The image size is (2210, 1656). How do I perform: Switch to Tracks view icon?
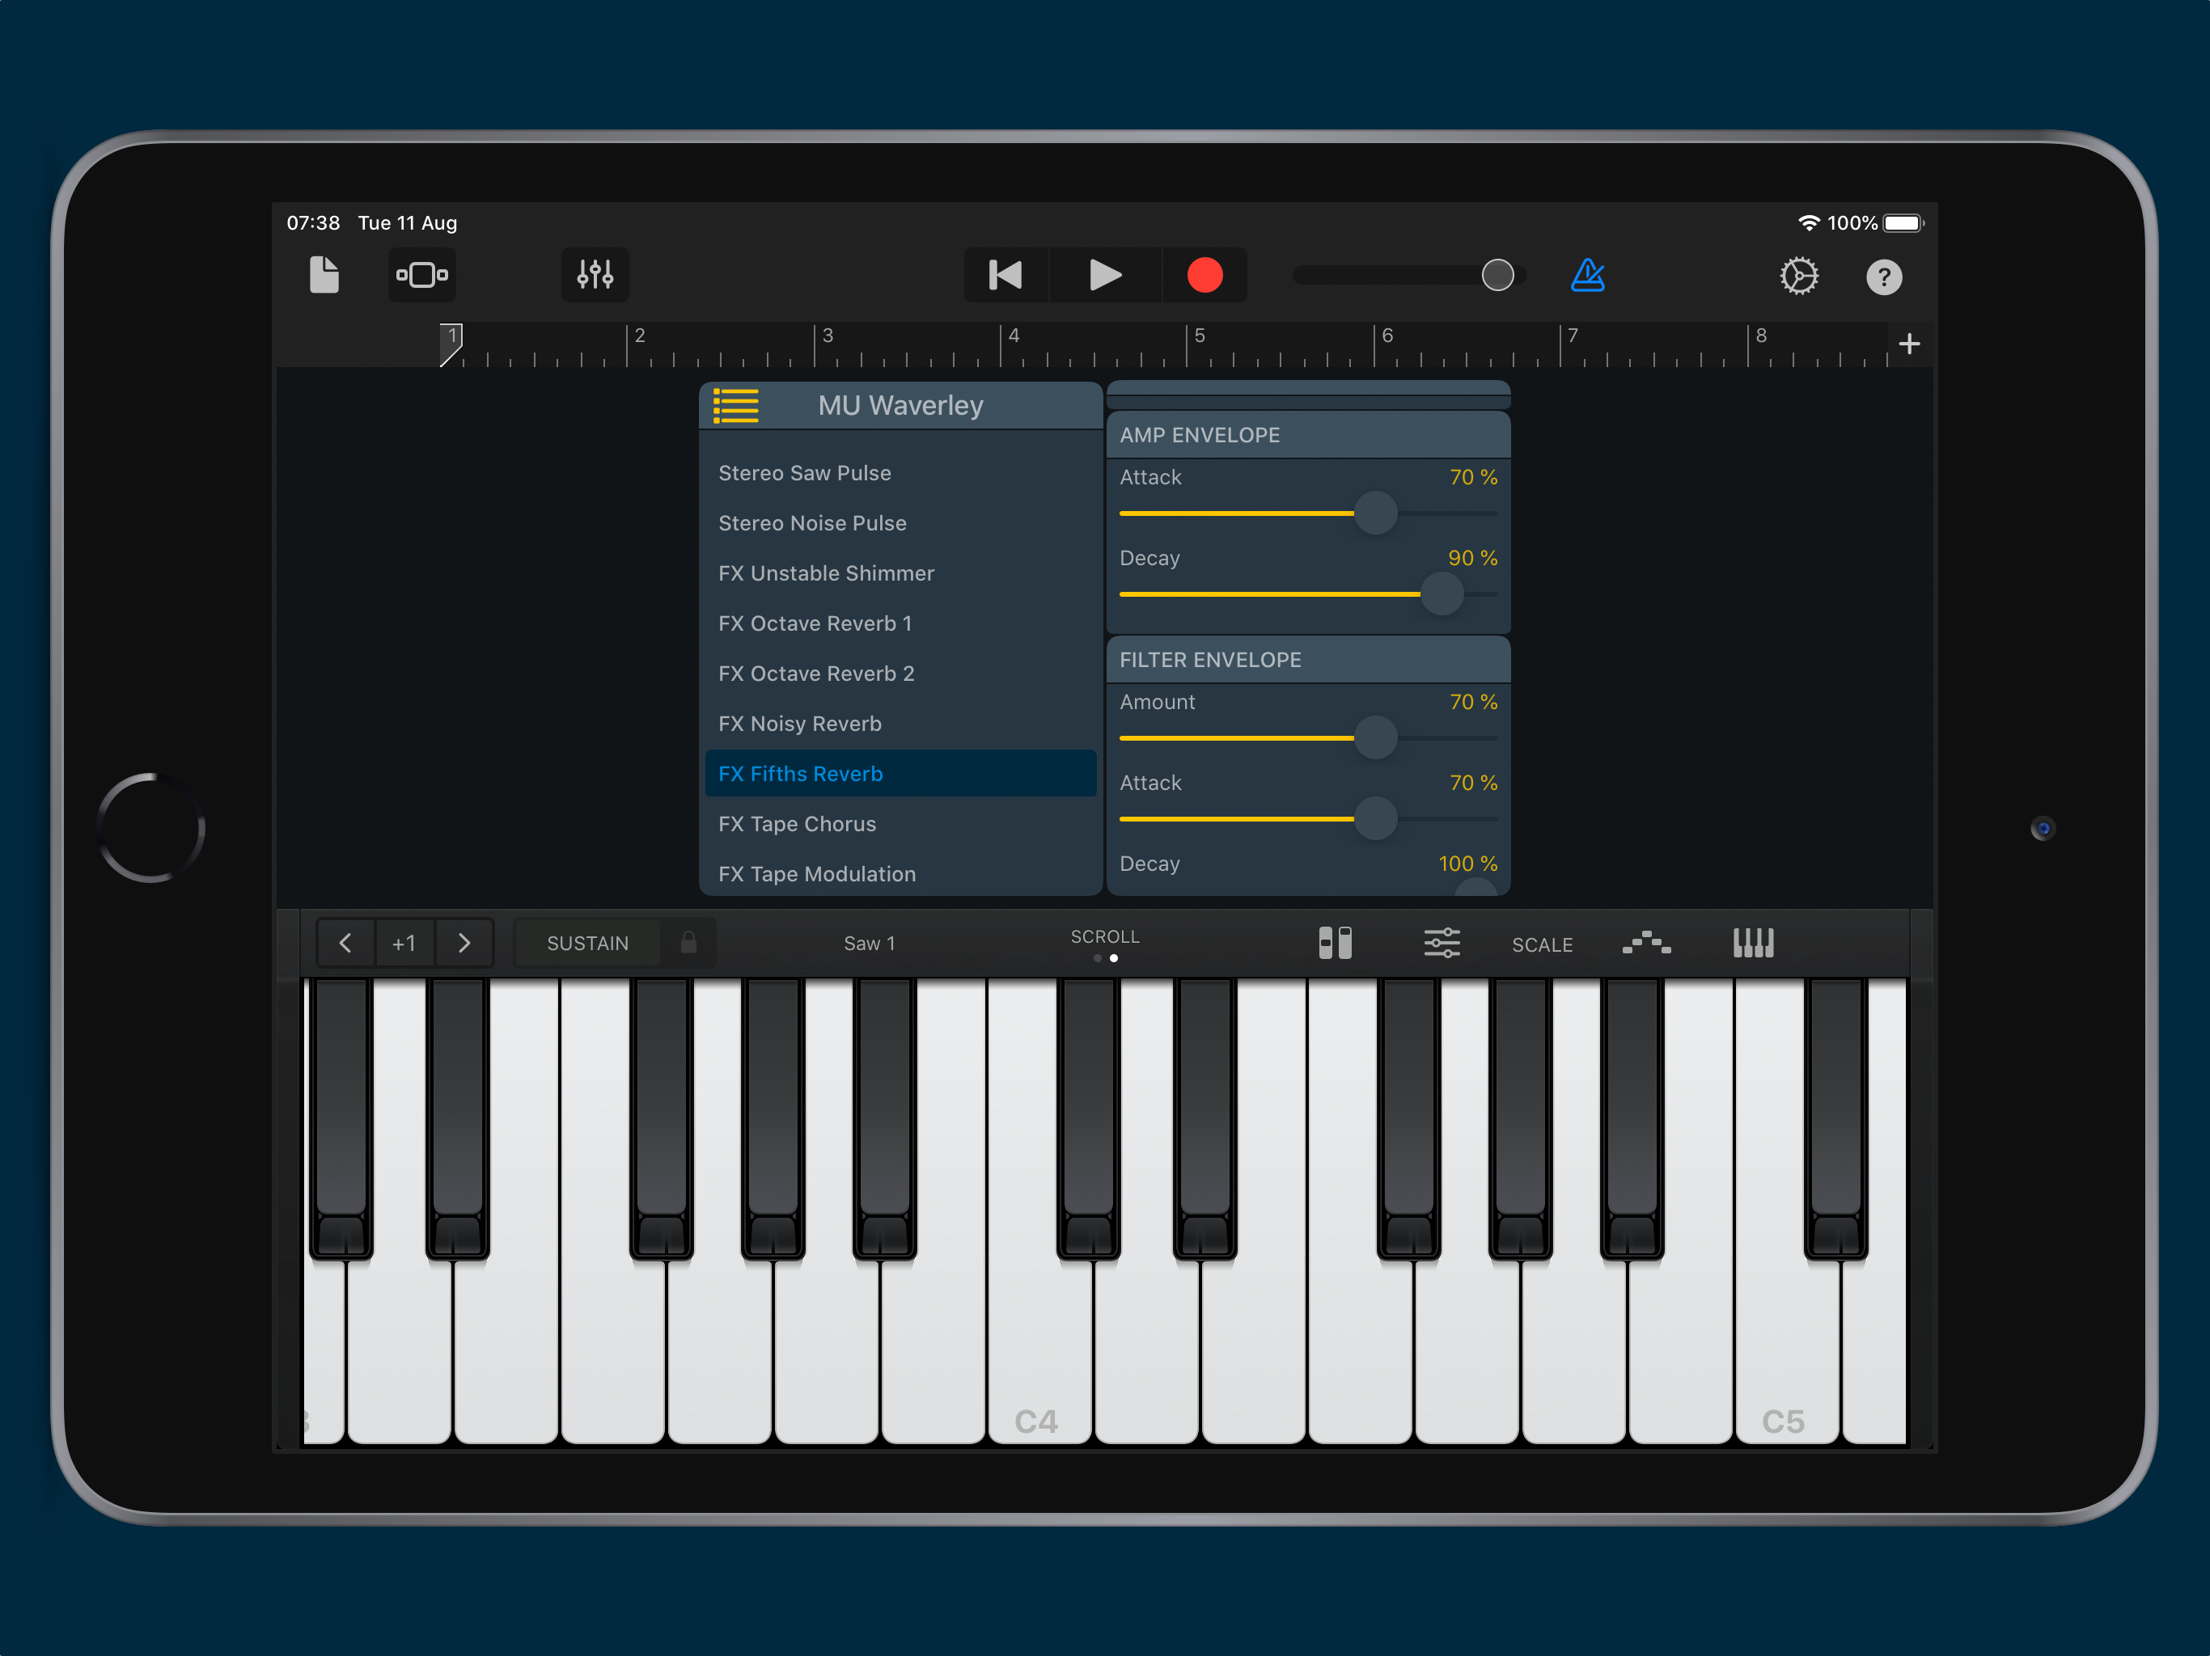coord(421,275)
